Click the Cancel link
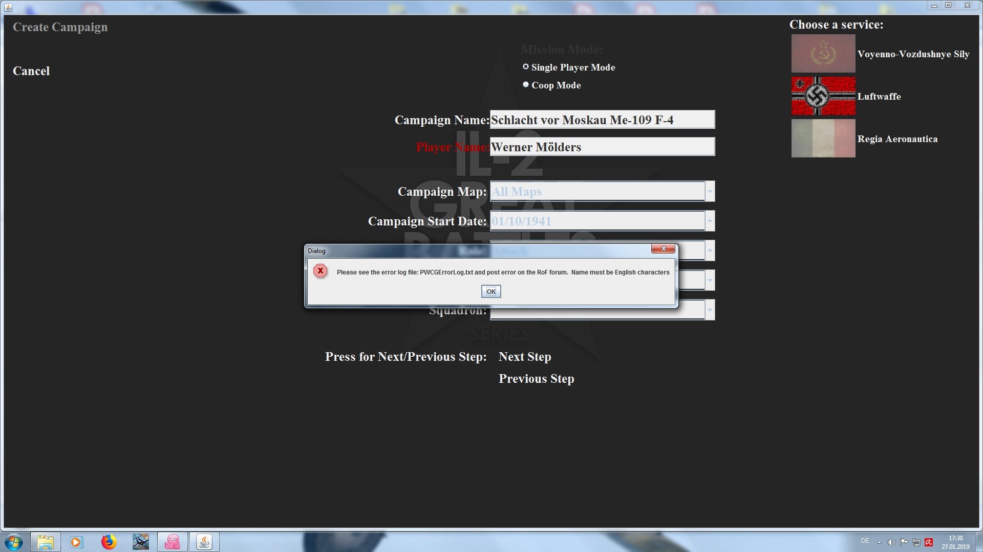Screen dimensions: 983x552 coord(31,71)
